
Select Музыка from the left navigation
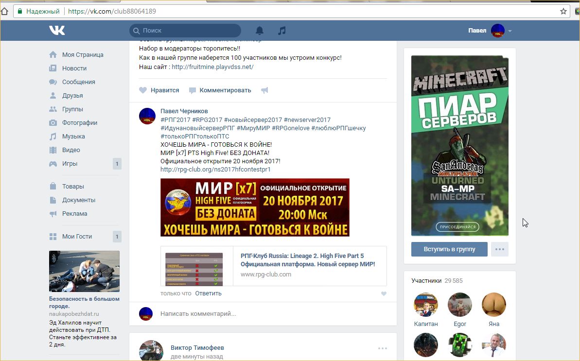tap(73, 137)
